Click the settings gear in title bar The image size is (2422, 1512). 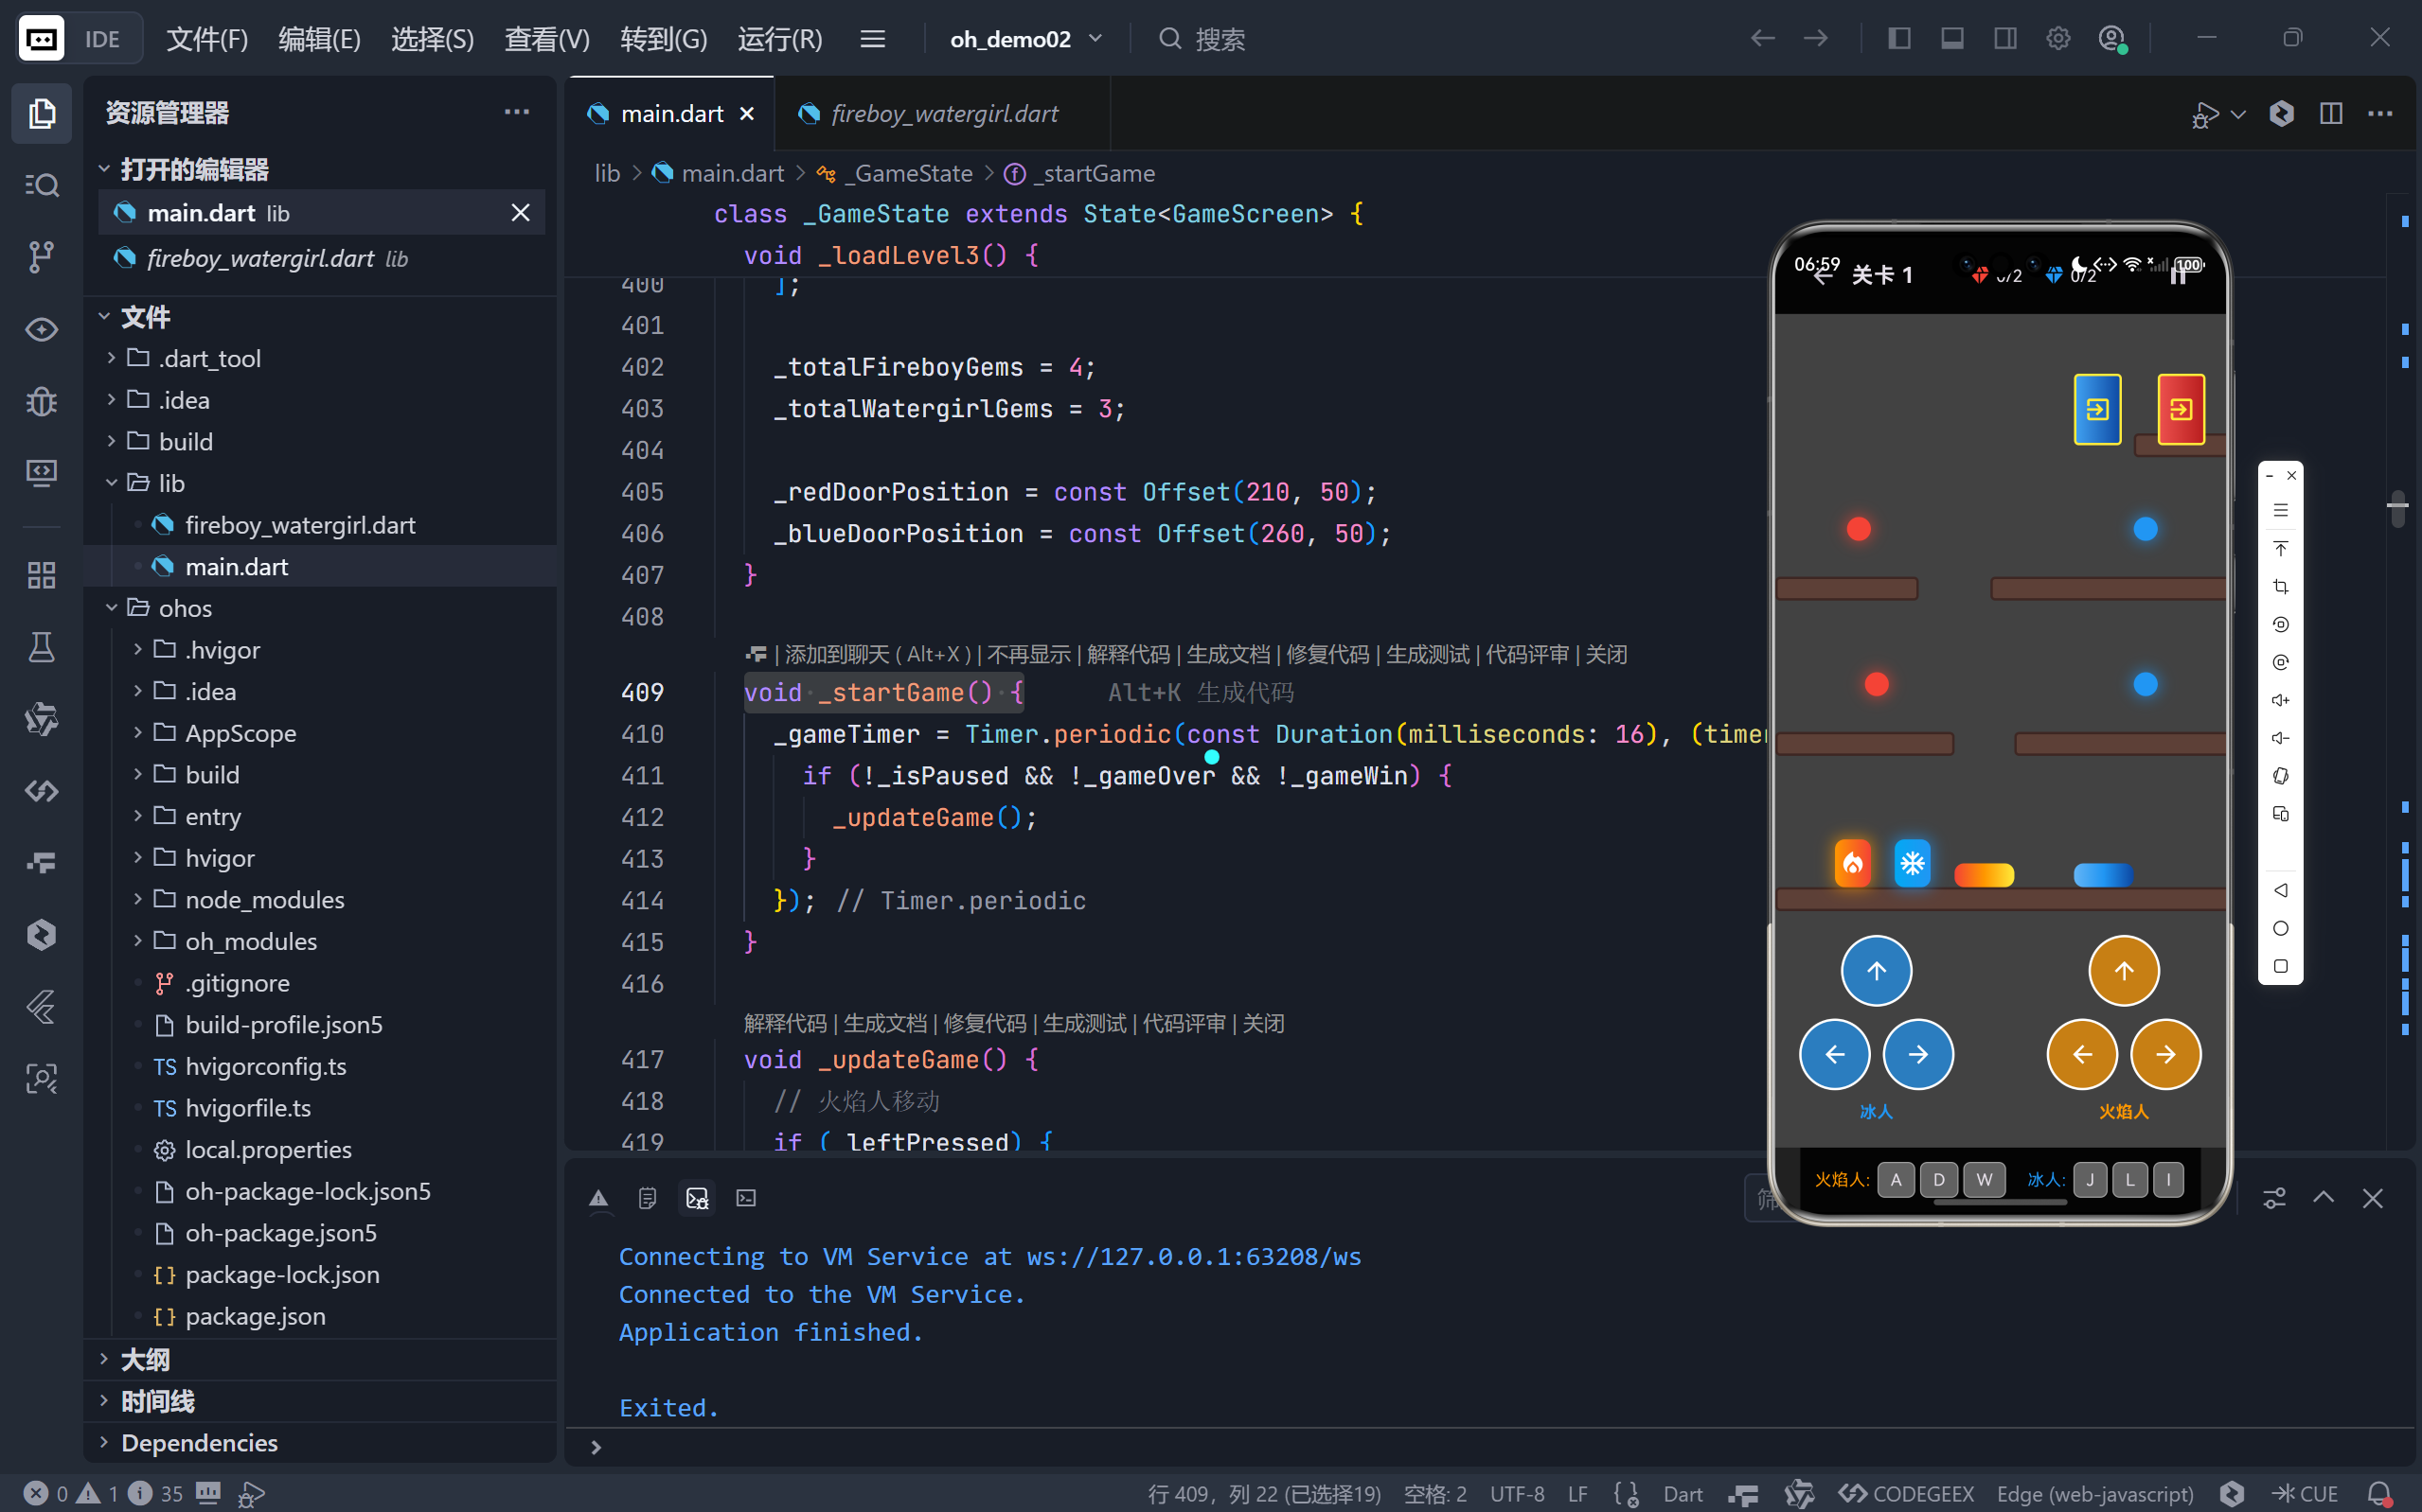pyautogui.click(x=2057, y=39)
